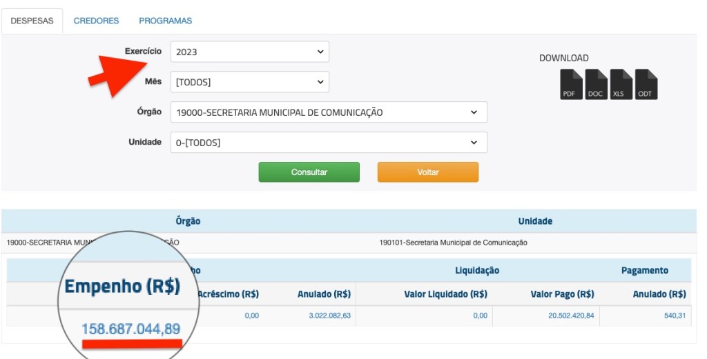The width and height of the screenshot is (707, 359).
Task: Expand the Mês month selector
Action: pos(249,82)
